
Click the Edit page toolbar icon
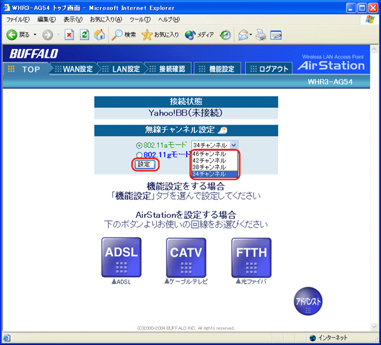click(x=276, y=35)
